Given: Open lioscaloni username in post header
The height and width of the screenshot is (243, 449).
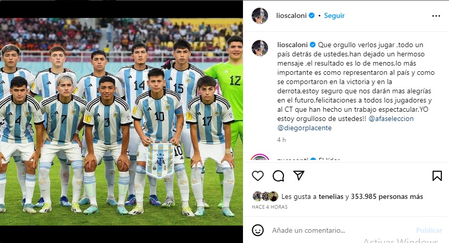Looking at the screenshot, I should tap(291, 15).
